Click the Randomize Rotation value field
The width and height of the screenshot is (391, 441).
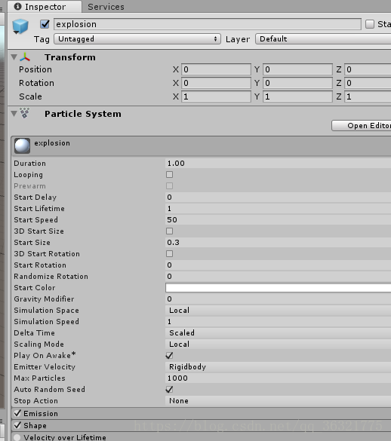pyautogui.click(x=278, y=276)
